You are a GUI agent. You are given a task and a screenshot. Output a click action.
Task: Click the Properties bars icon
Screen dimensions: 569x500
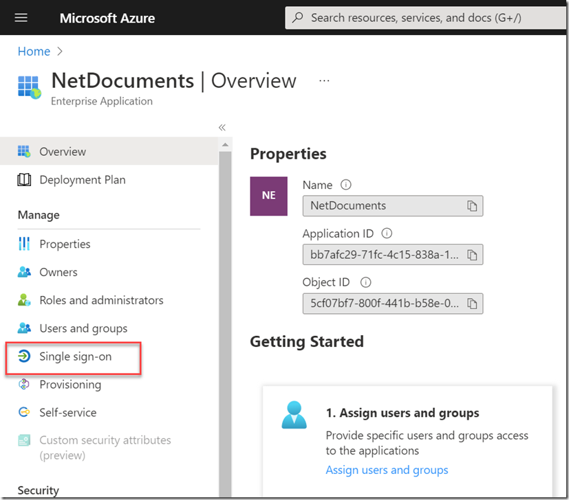24,244
